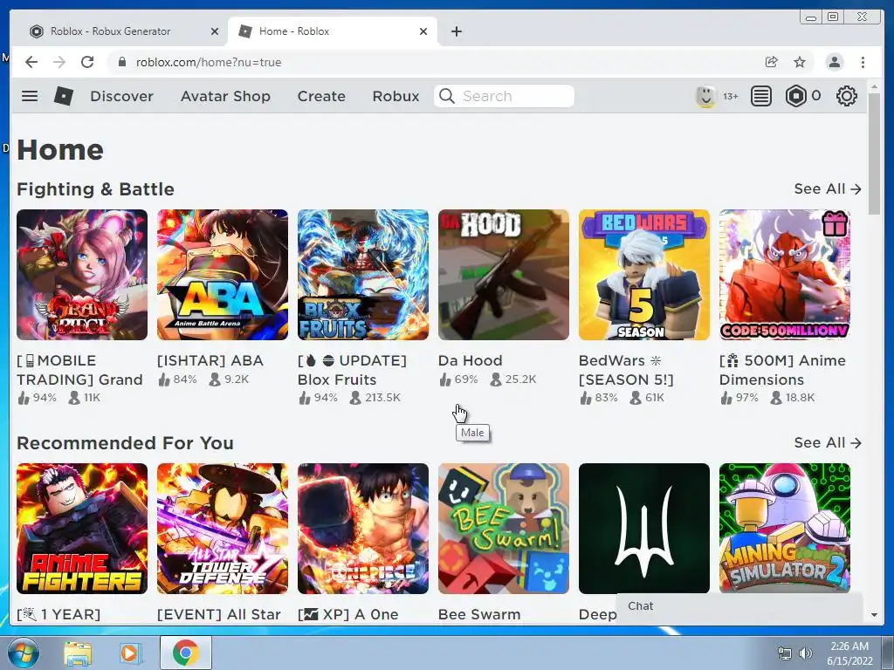Click the Blox Fruits 213.5K player count
Screen dimensions: 894x670
pos(375,398)
